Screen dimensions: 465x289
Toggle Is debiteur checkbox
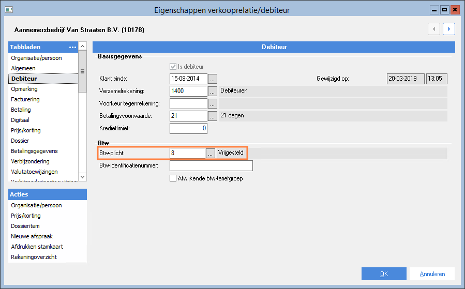pos(173,66)
